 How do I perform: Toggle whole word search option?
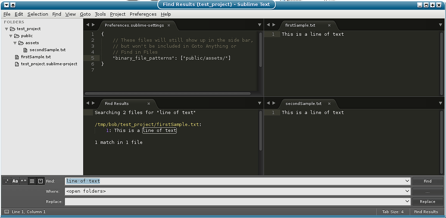pyautogui.click(x=24, y=181)
